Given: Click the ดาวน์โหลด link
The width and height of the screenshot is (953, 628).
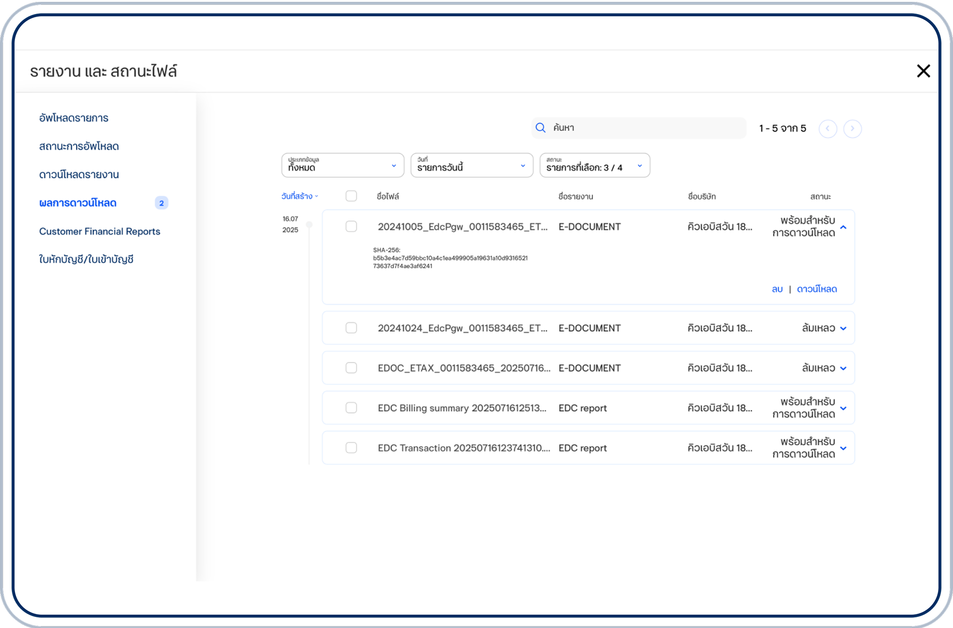Looking at the screenshot, I should [x=817, y=289].
